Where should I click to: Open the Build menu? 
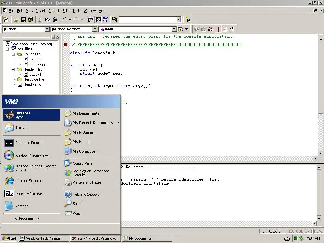pyautogui.click(x=66, y=11)
